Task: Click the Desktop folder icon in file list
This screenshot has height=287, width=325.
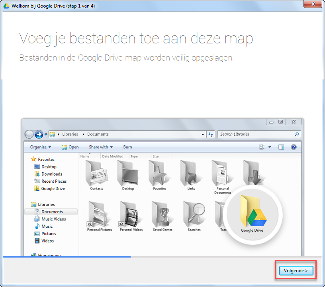Action: pyautogui.click(x=128, y=174)
